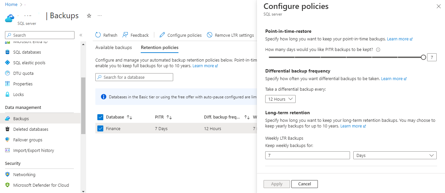Favorite the Backups page with the star

click(x=89, y=16)
